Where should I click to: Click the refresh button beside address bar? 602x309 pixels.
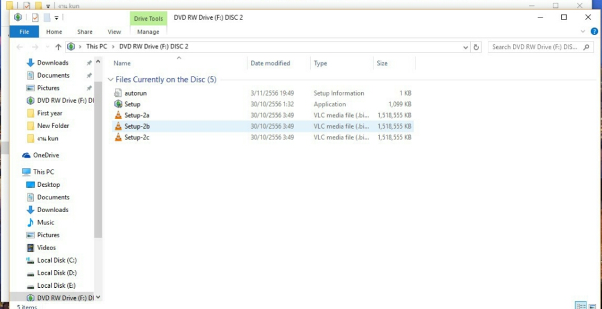(477, 47)
